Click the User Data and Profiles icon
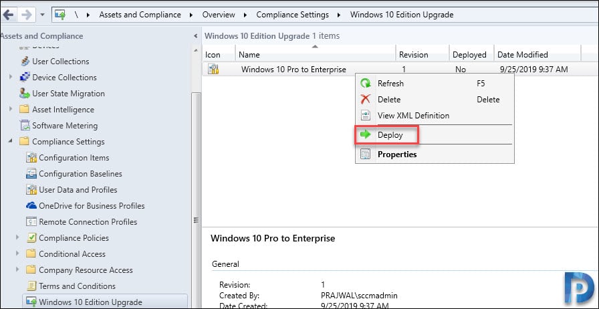 click(x=31, y=190)
